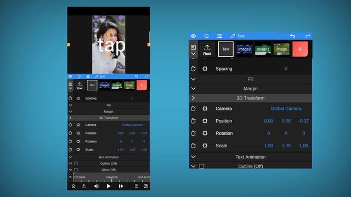The width and height of the screenshot is (351, 197).
Task: Undo using arrow in enlarged right panel
Action: click(292, 36)
